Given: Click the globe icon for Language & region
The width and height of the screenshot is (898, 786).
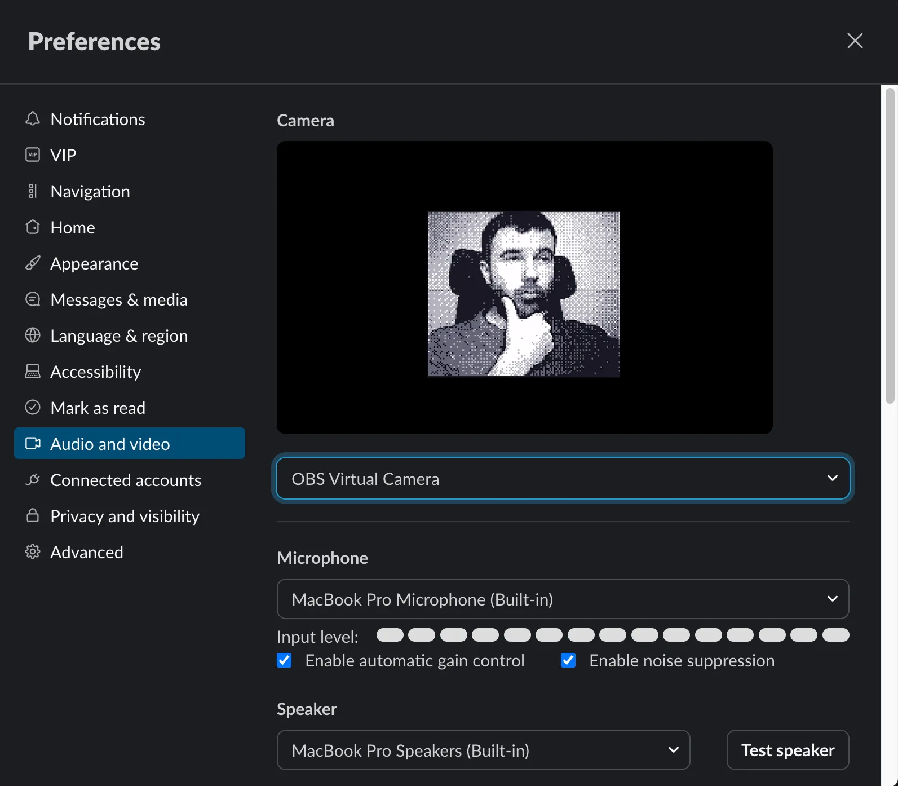Looking at the screenshot, I should click(x=33, y=335).
